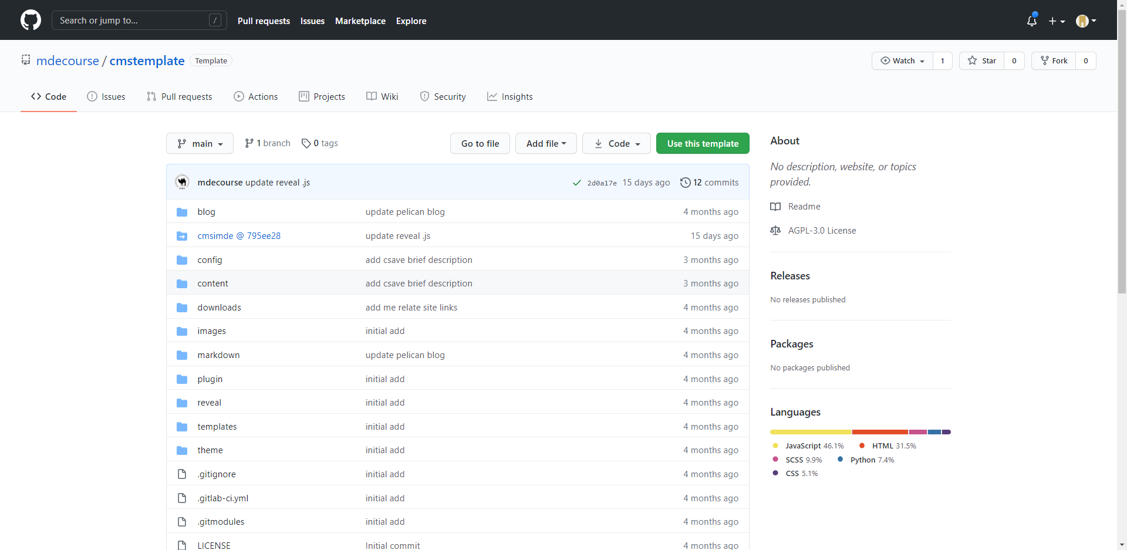
Task: Click the JavaScript 46.1% language entry
Action: tap(808, 446)
